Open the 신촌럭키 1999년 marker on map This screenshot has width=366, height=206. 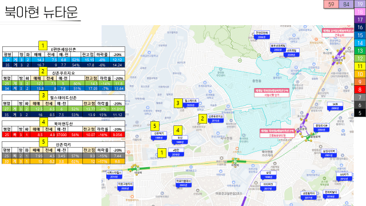point(159,136)
